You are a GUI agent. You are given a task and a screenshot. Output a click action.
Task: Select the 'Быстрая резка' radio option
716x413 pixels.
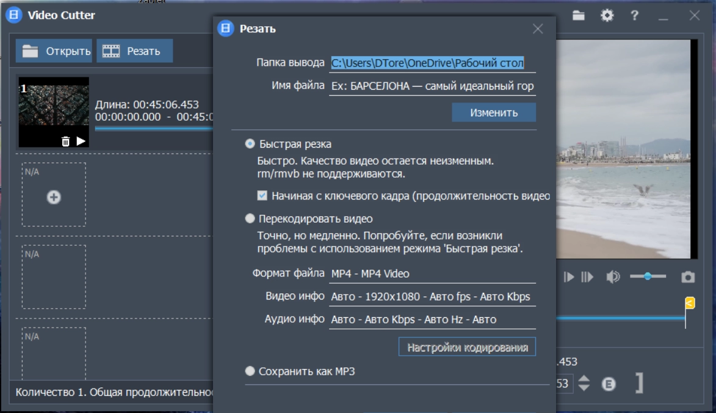[x=250, y=144]
